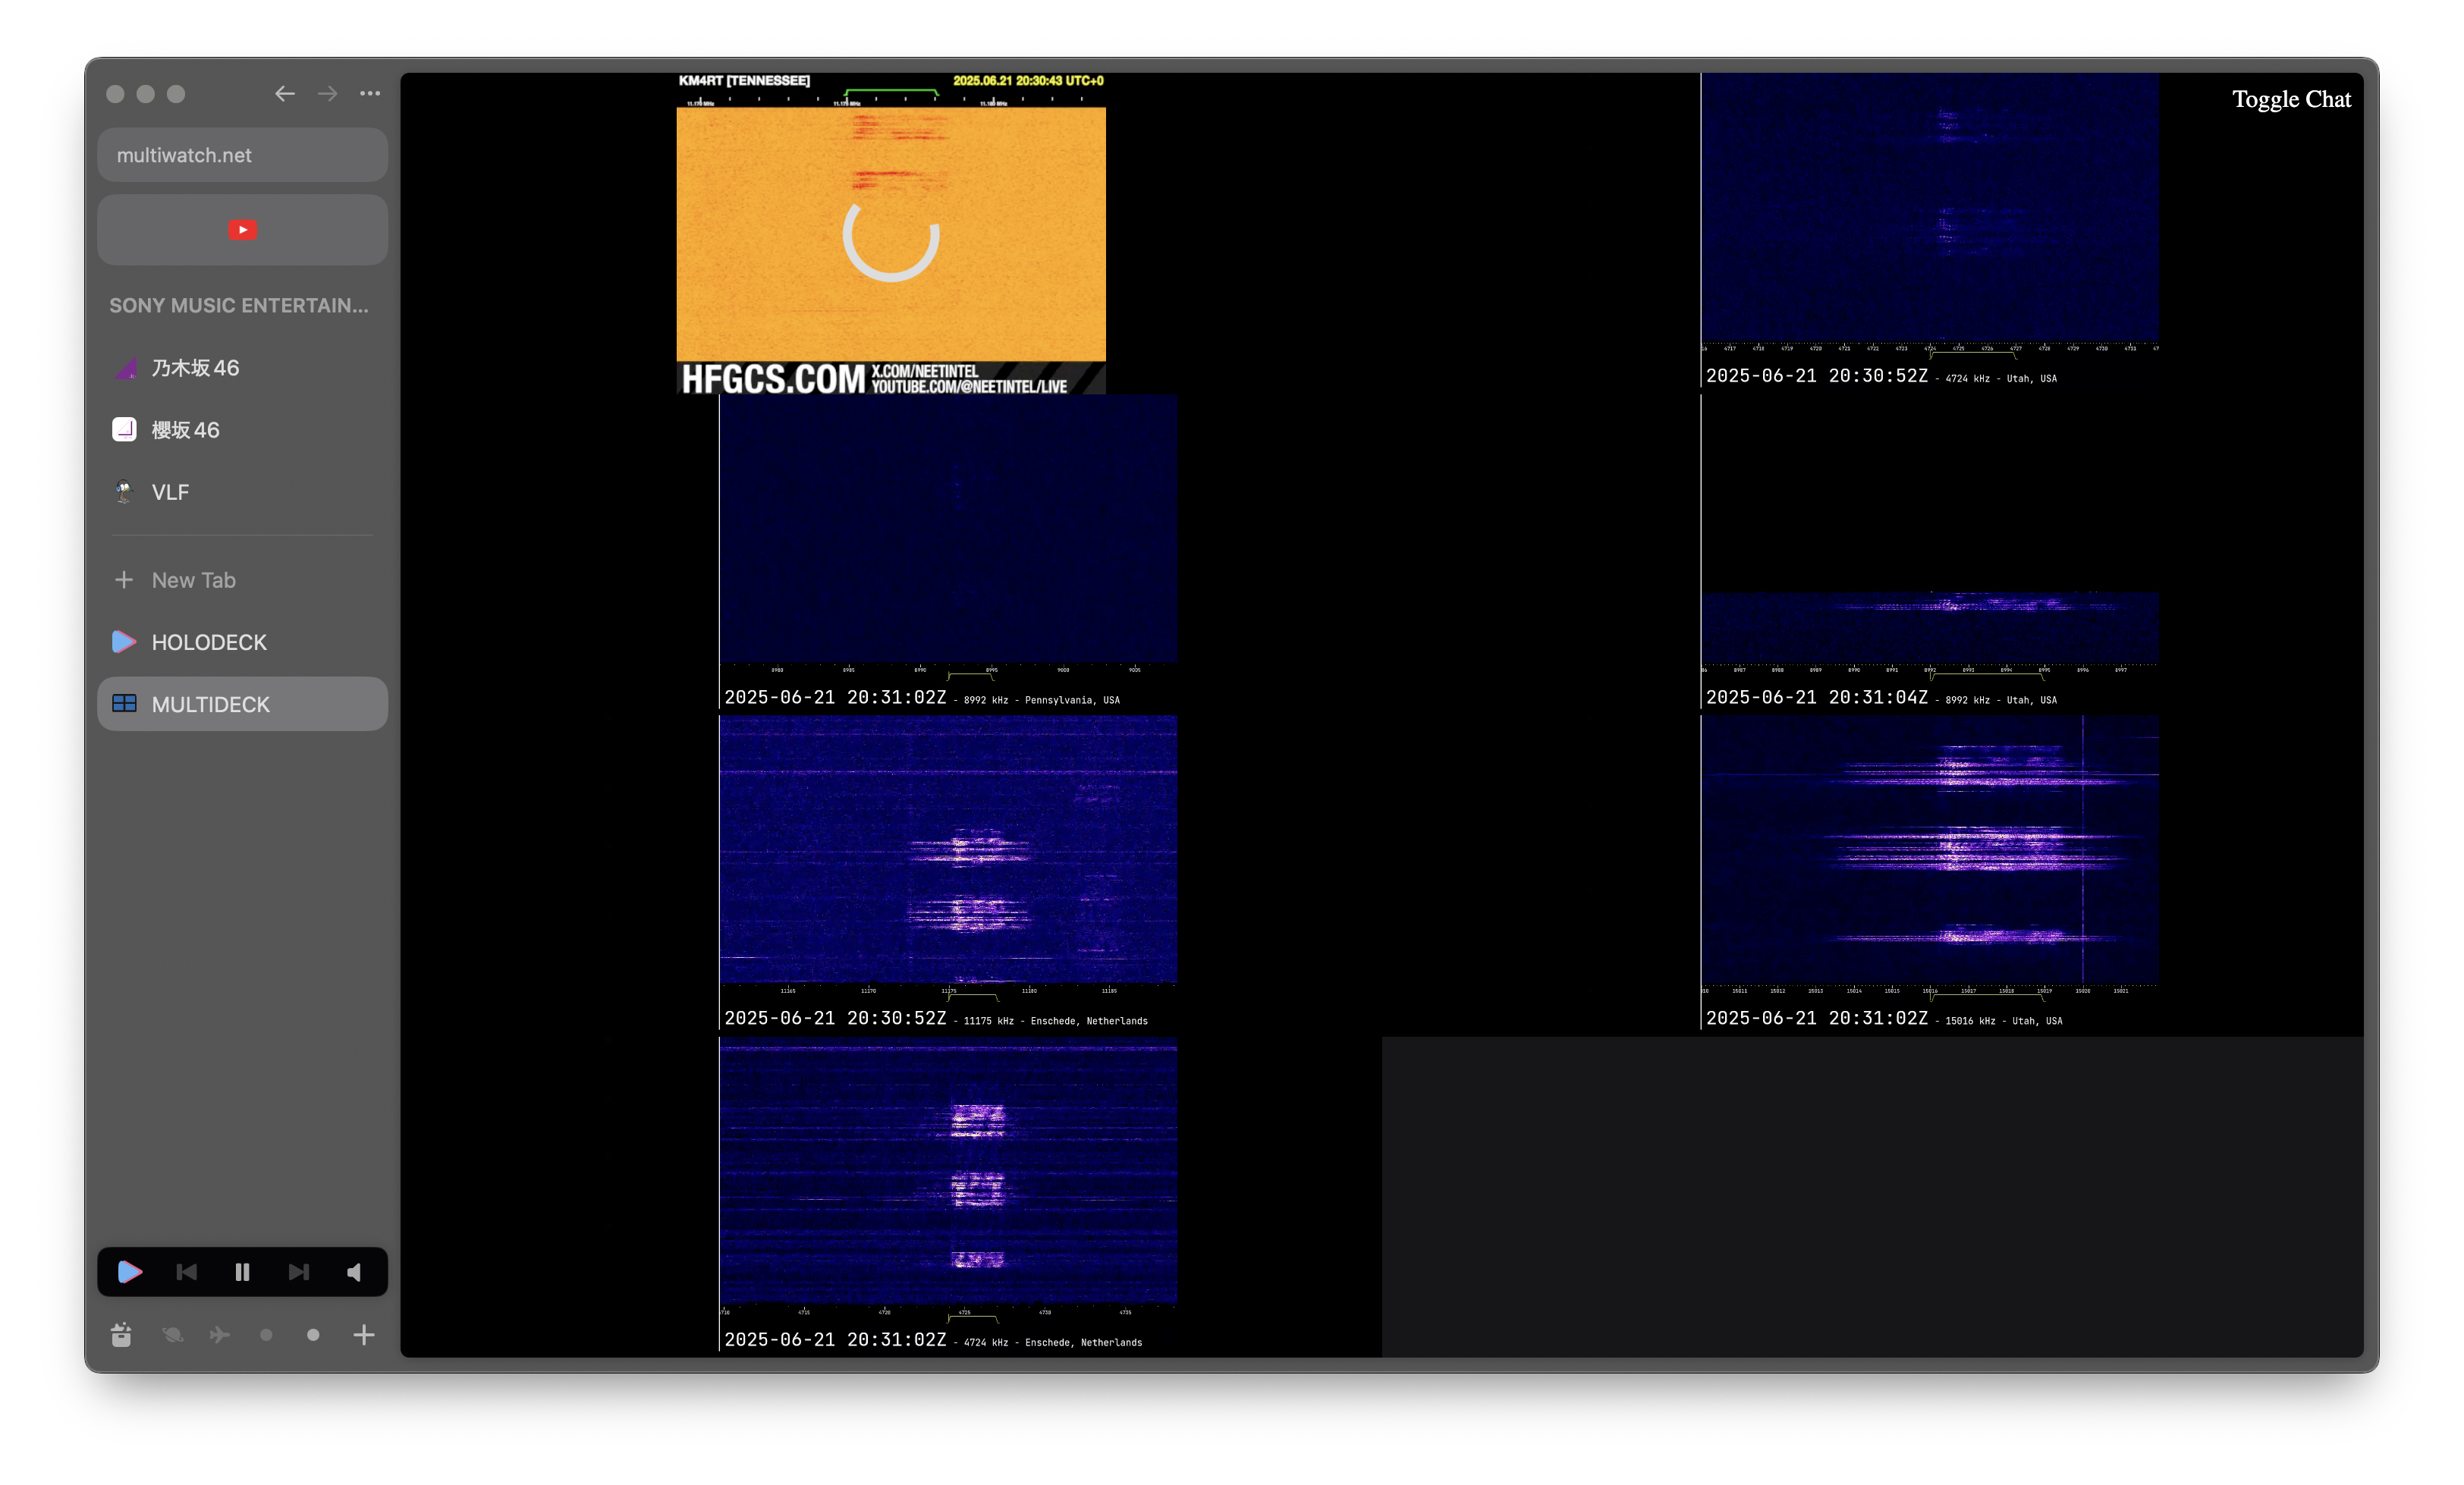Open the 櫻坂46 tab
Screen dimensions: 2464x1485
click(242, 430)
